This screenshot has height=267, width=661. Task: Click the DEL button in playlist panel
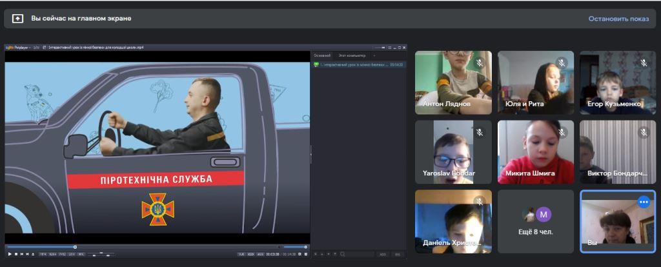click(x=398, y=254)
